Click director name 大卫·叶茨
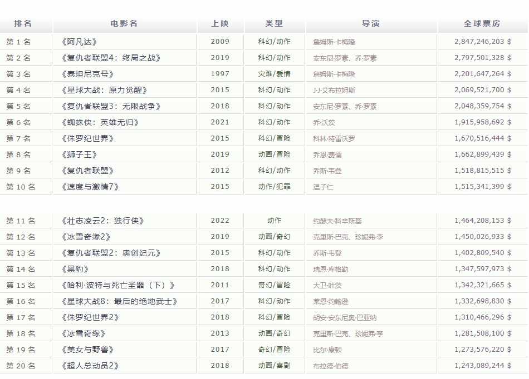Image resolution: width=529 pixels, height=379 pixels. [x=327, y=286]
